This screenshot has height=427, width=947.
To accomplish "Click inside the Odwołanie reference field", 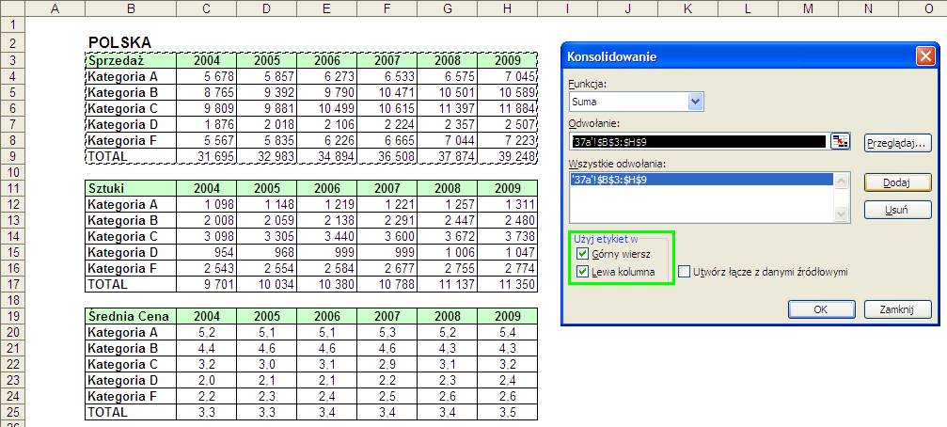I will (698, 142).
